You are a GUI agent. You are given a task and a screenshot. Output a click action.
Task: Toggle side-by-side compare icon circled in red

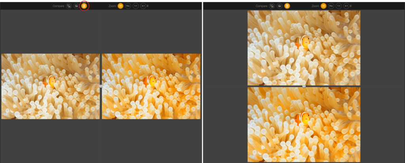pyautogui.click(x=84, y=6)
